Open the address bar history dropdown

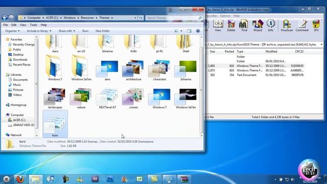(135, 18)
